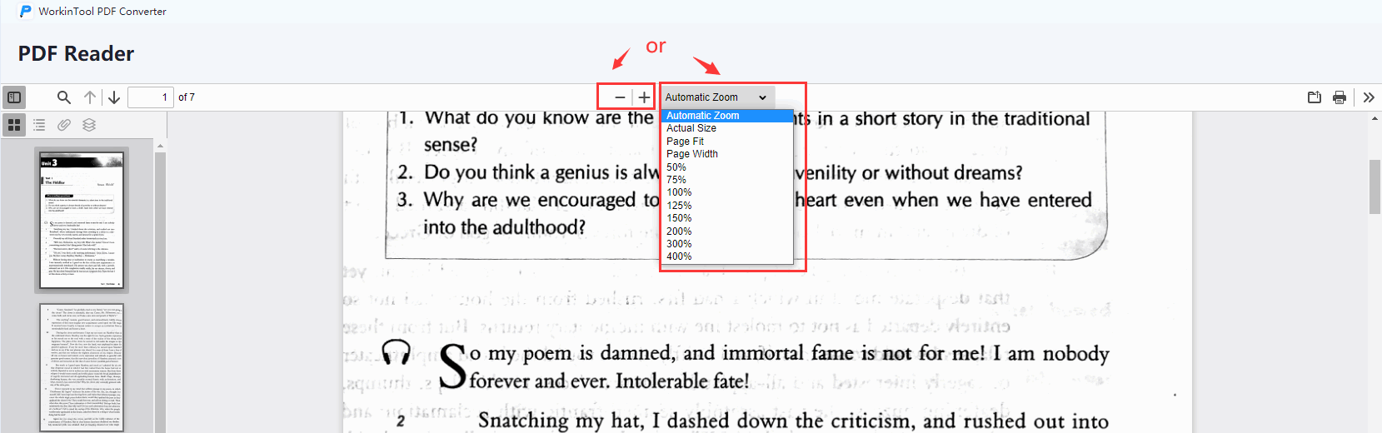Click the document vertical scrollbar thumb
1382x433 pixels.
(1375, 186)
